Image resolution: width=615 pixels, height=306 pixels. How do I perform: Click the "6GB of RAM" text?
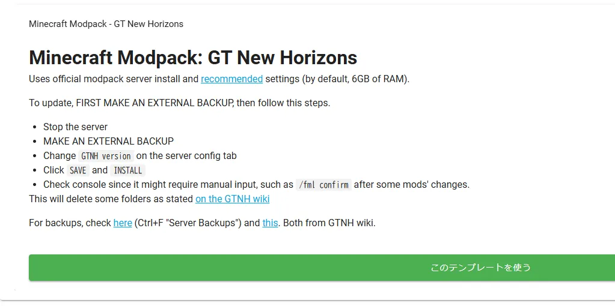379,79
